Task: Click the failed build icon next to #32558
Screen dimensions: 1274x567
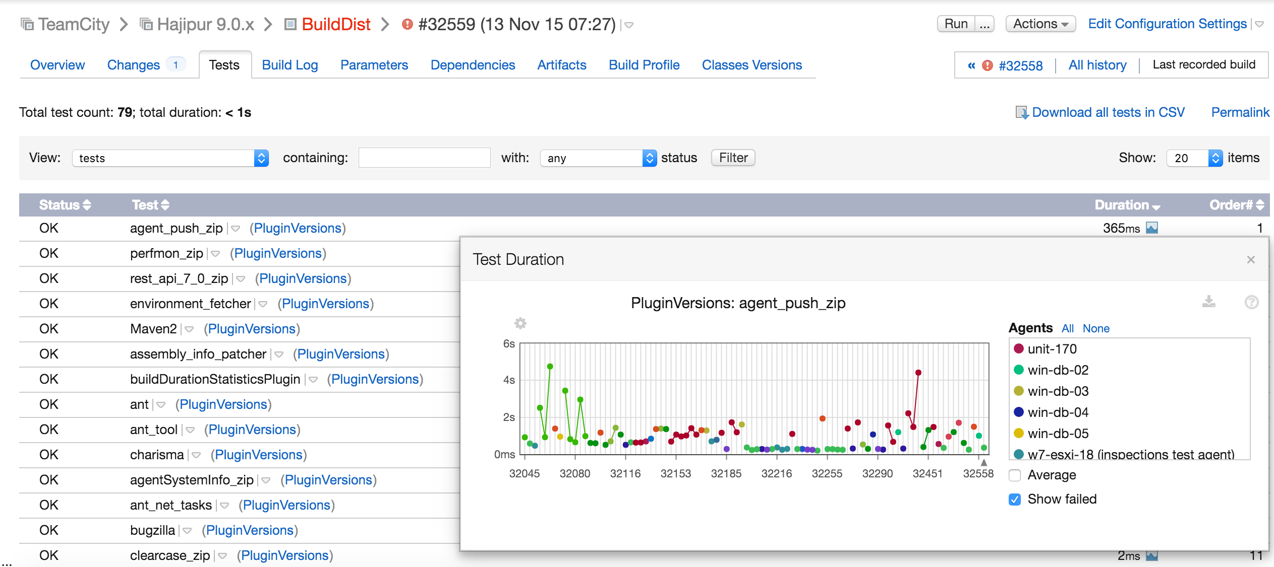Action: click(988, 65)
